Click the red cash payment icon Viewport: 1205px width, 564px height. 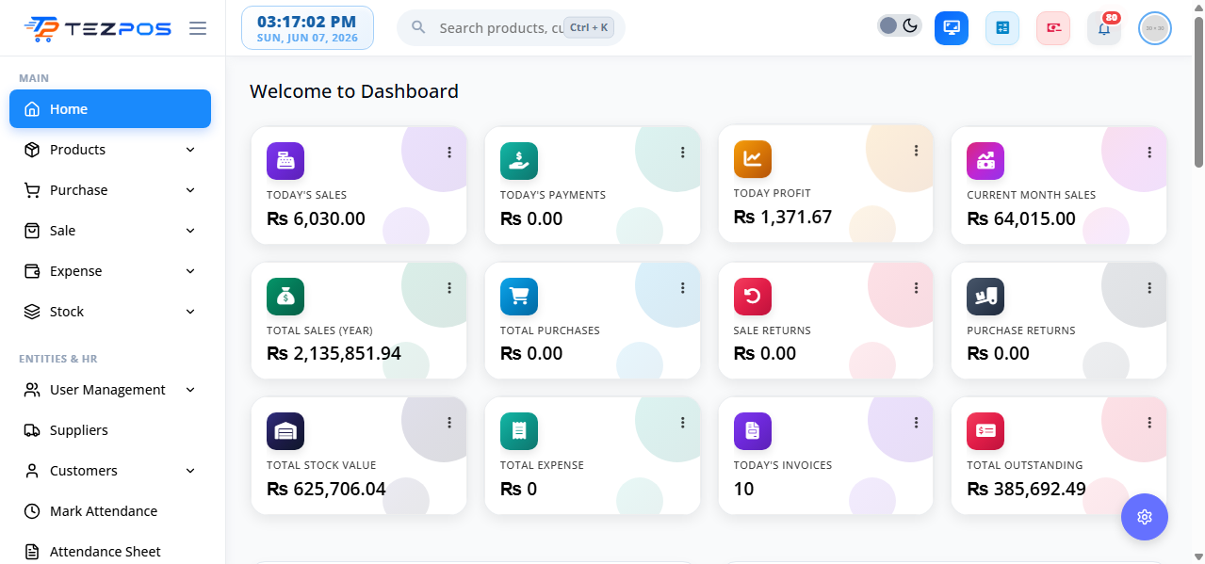pyautogui.click(x=1053, y=28)
